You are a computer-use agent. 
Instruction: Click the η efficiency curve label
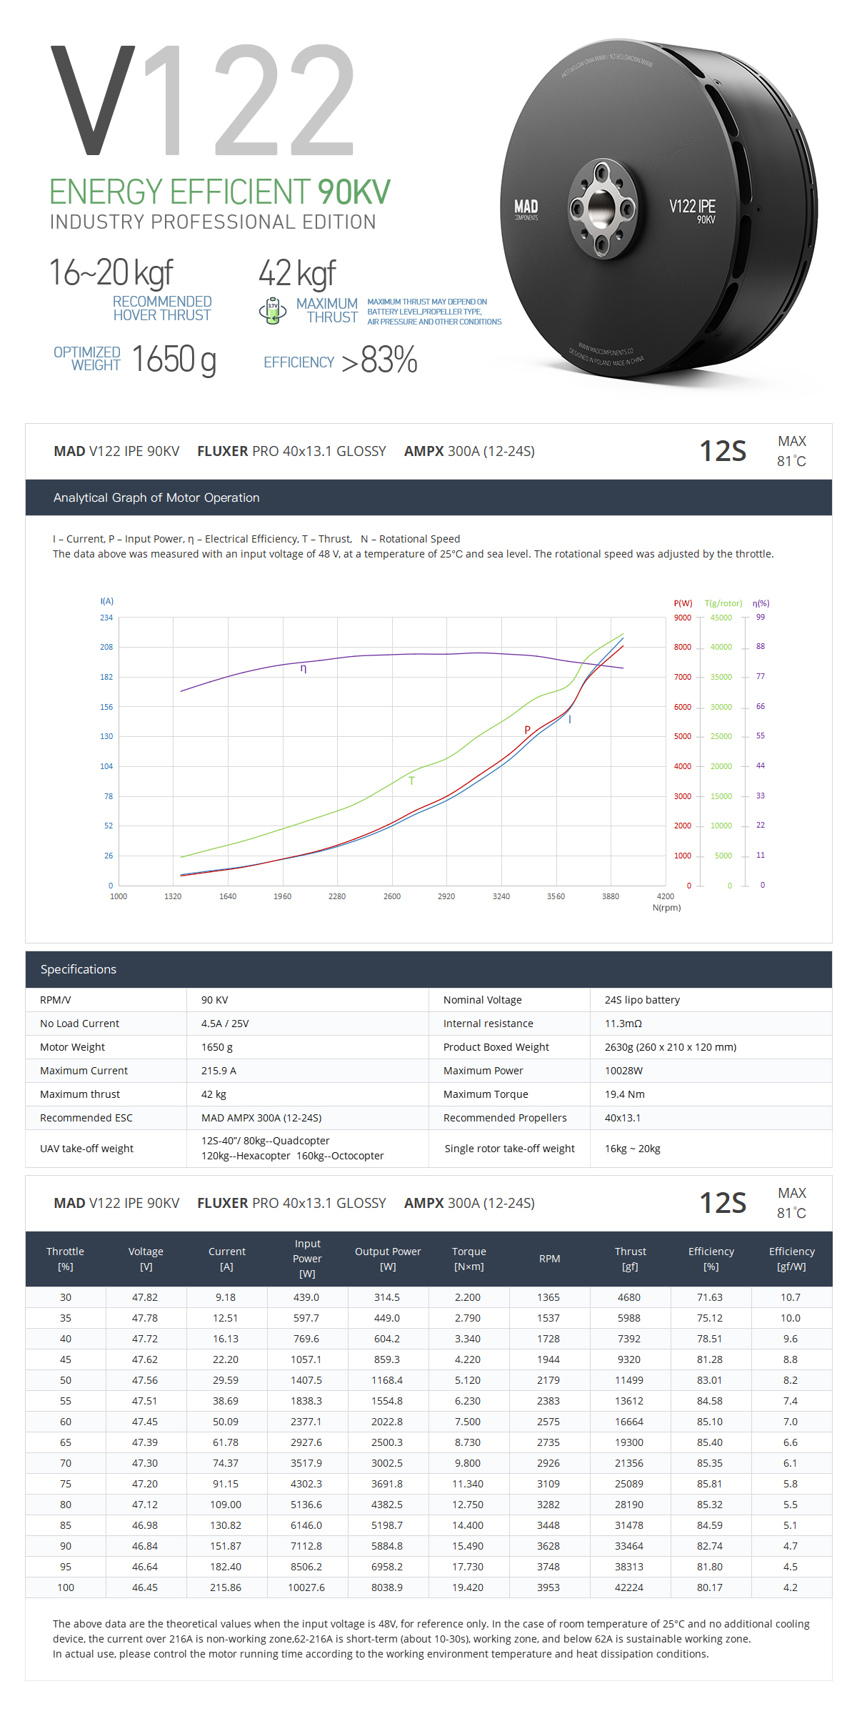(304, 668)
